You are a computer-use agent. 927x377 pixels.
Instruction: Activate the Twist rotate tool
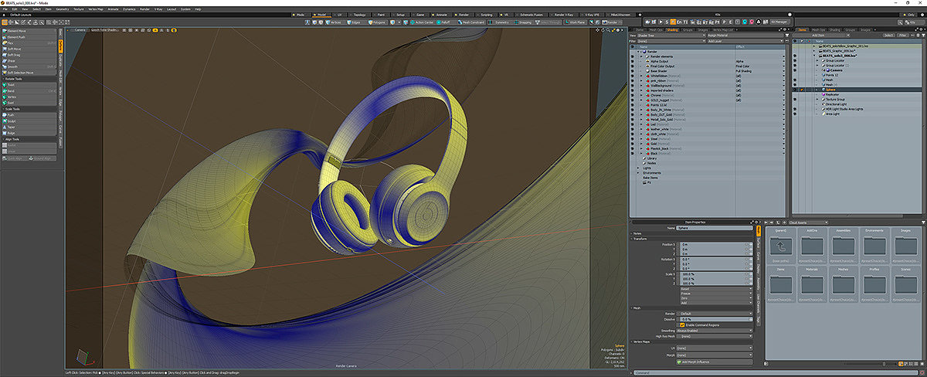(x=12, y=84)
